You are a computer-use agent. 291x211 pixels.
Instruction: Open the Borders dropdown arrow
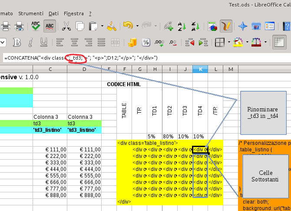[229, 42]
